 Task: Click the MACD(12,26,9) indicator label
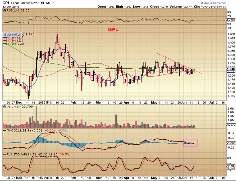point(19,130)
